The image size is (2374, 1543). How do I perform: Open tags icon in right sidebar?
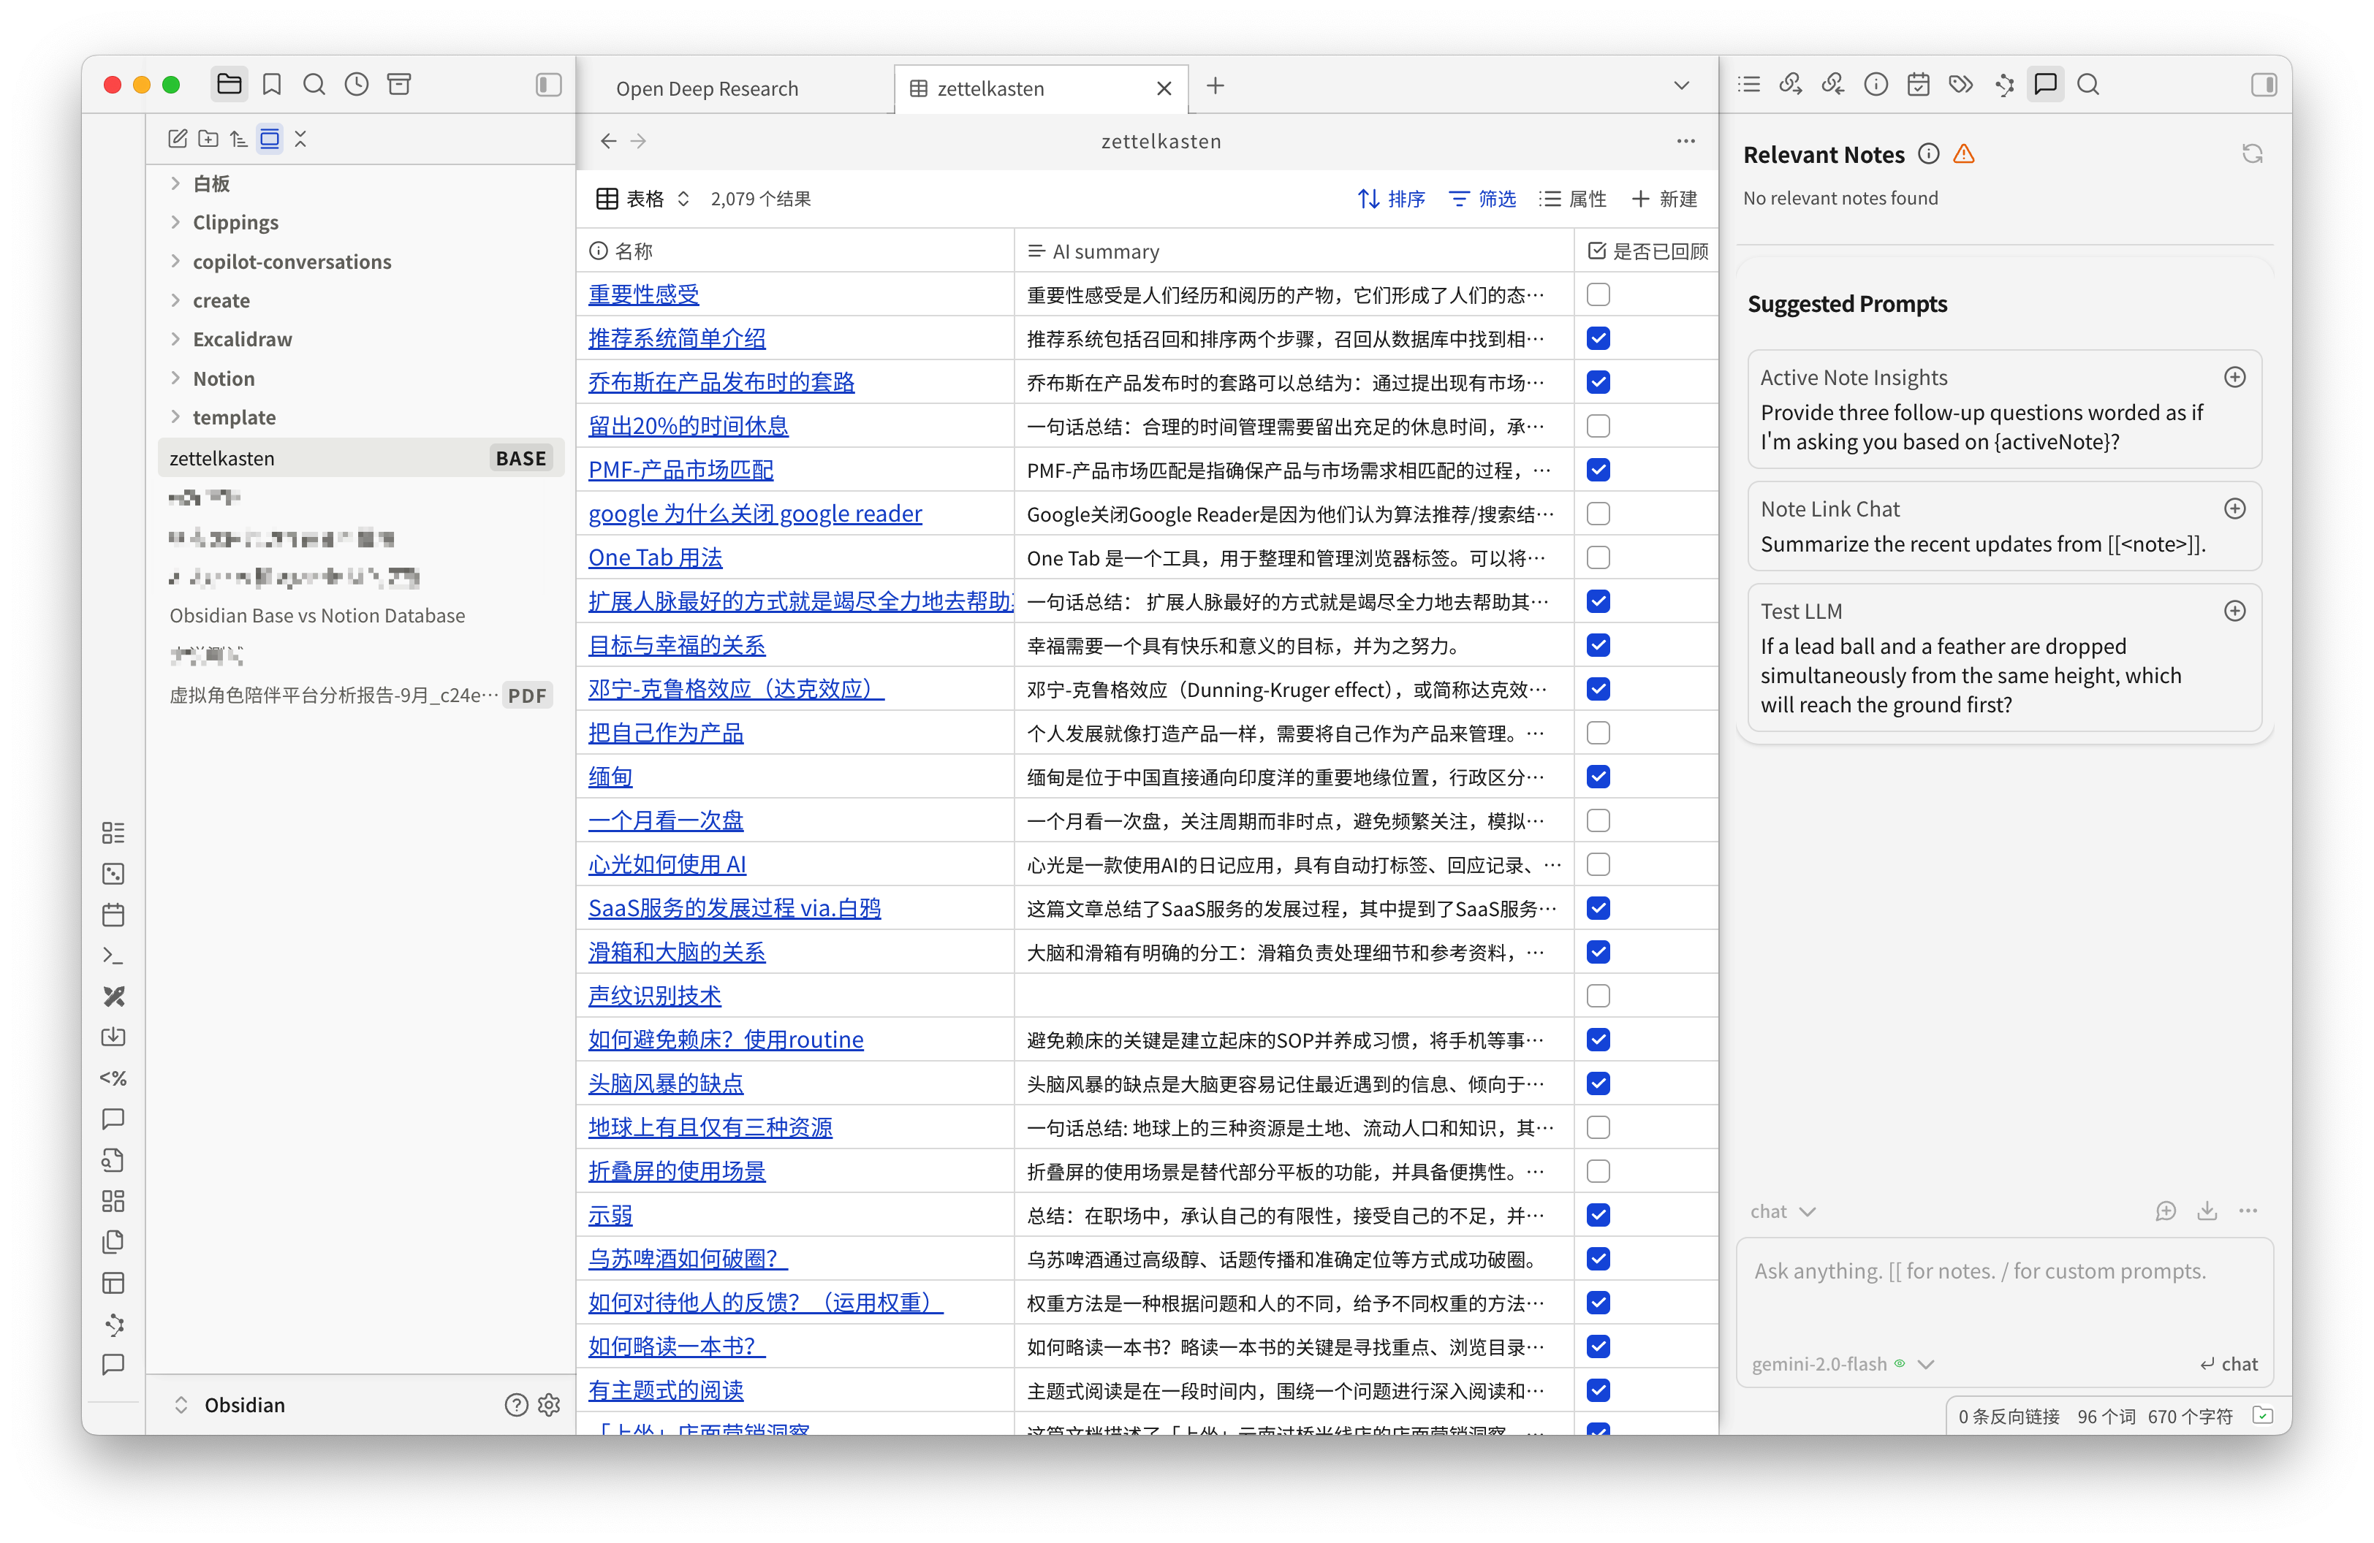[1960, 85]
